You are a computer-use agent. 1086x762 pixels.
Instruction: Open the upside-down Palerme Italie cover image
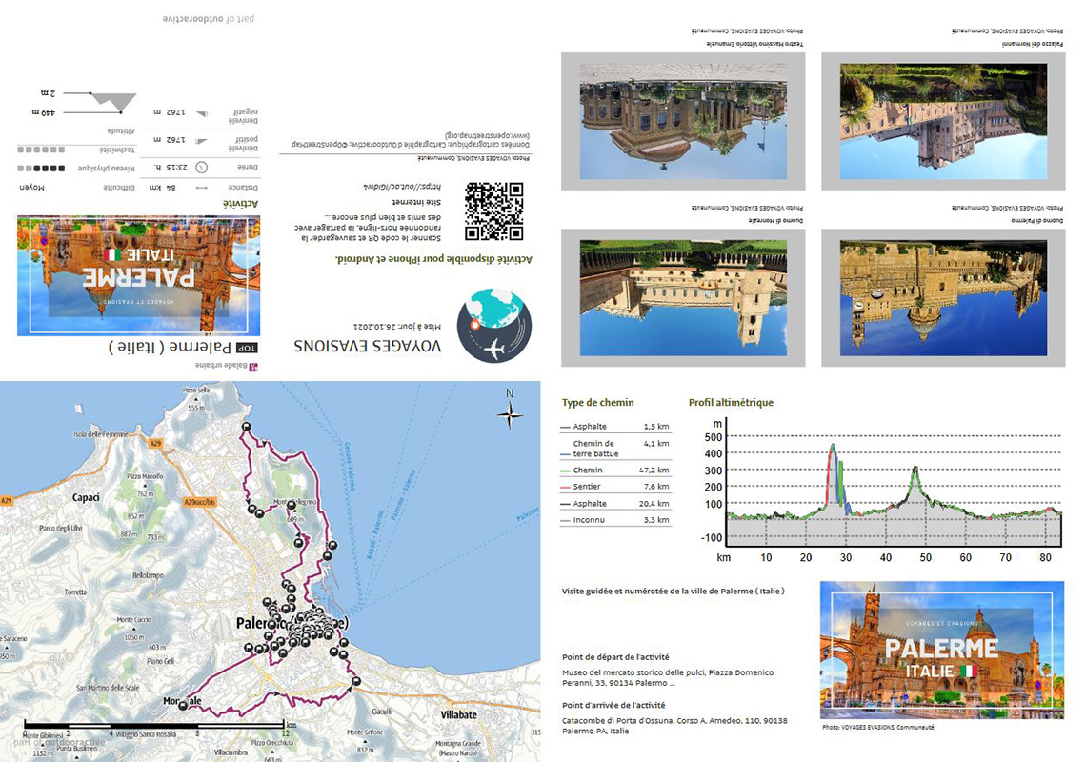[138, 275]
